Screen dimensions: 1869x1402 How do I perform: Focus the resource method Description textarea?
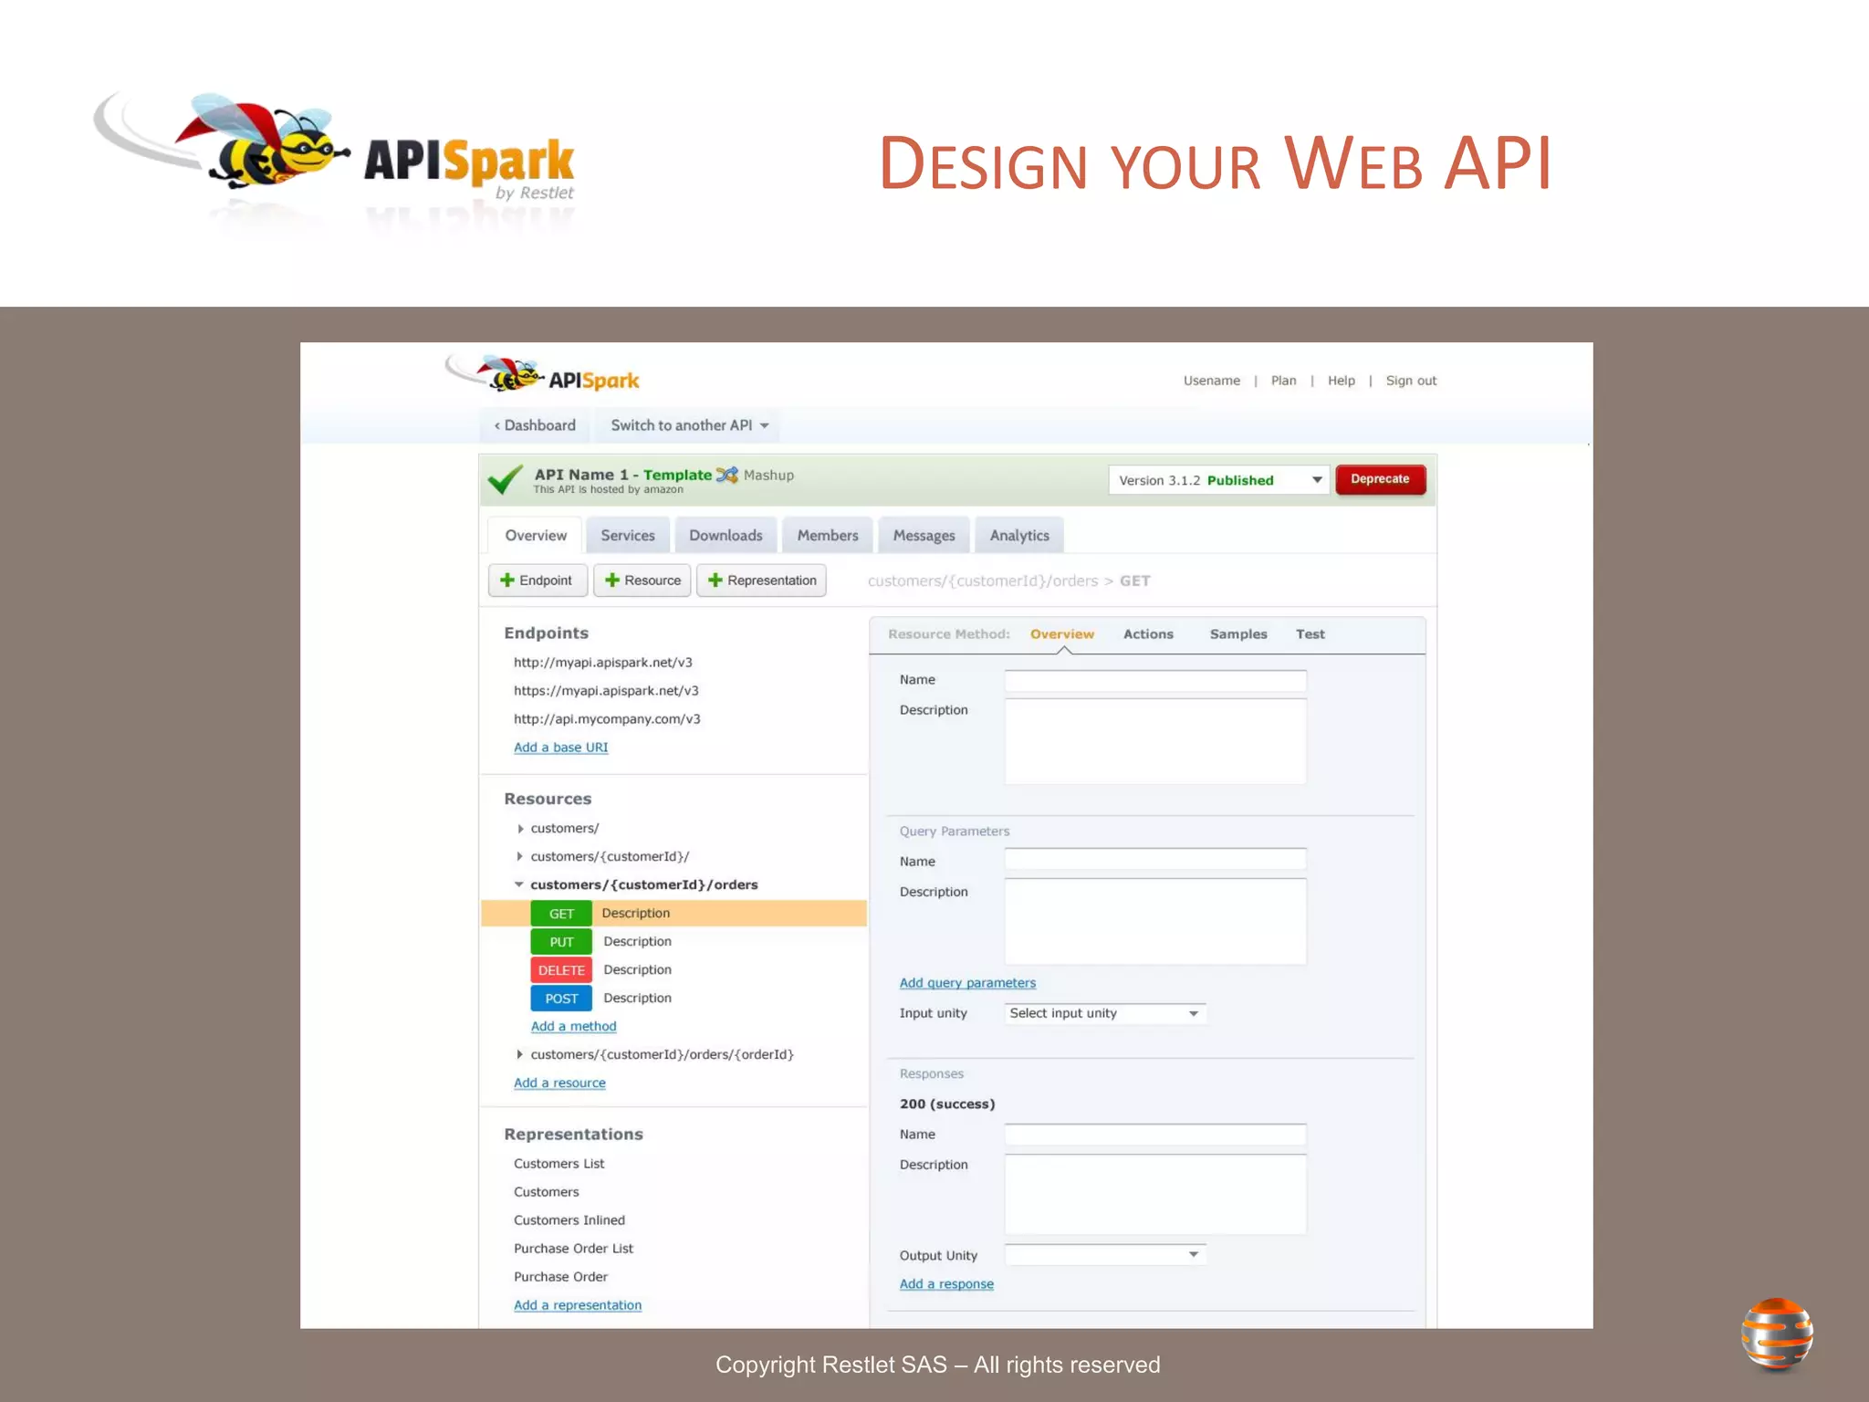tap(1155, 741)
